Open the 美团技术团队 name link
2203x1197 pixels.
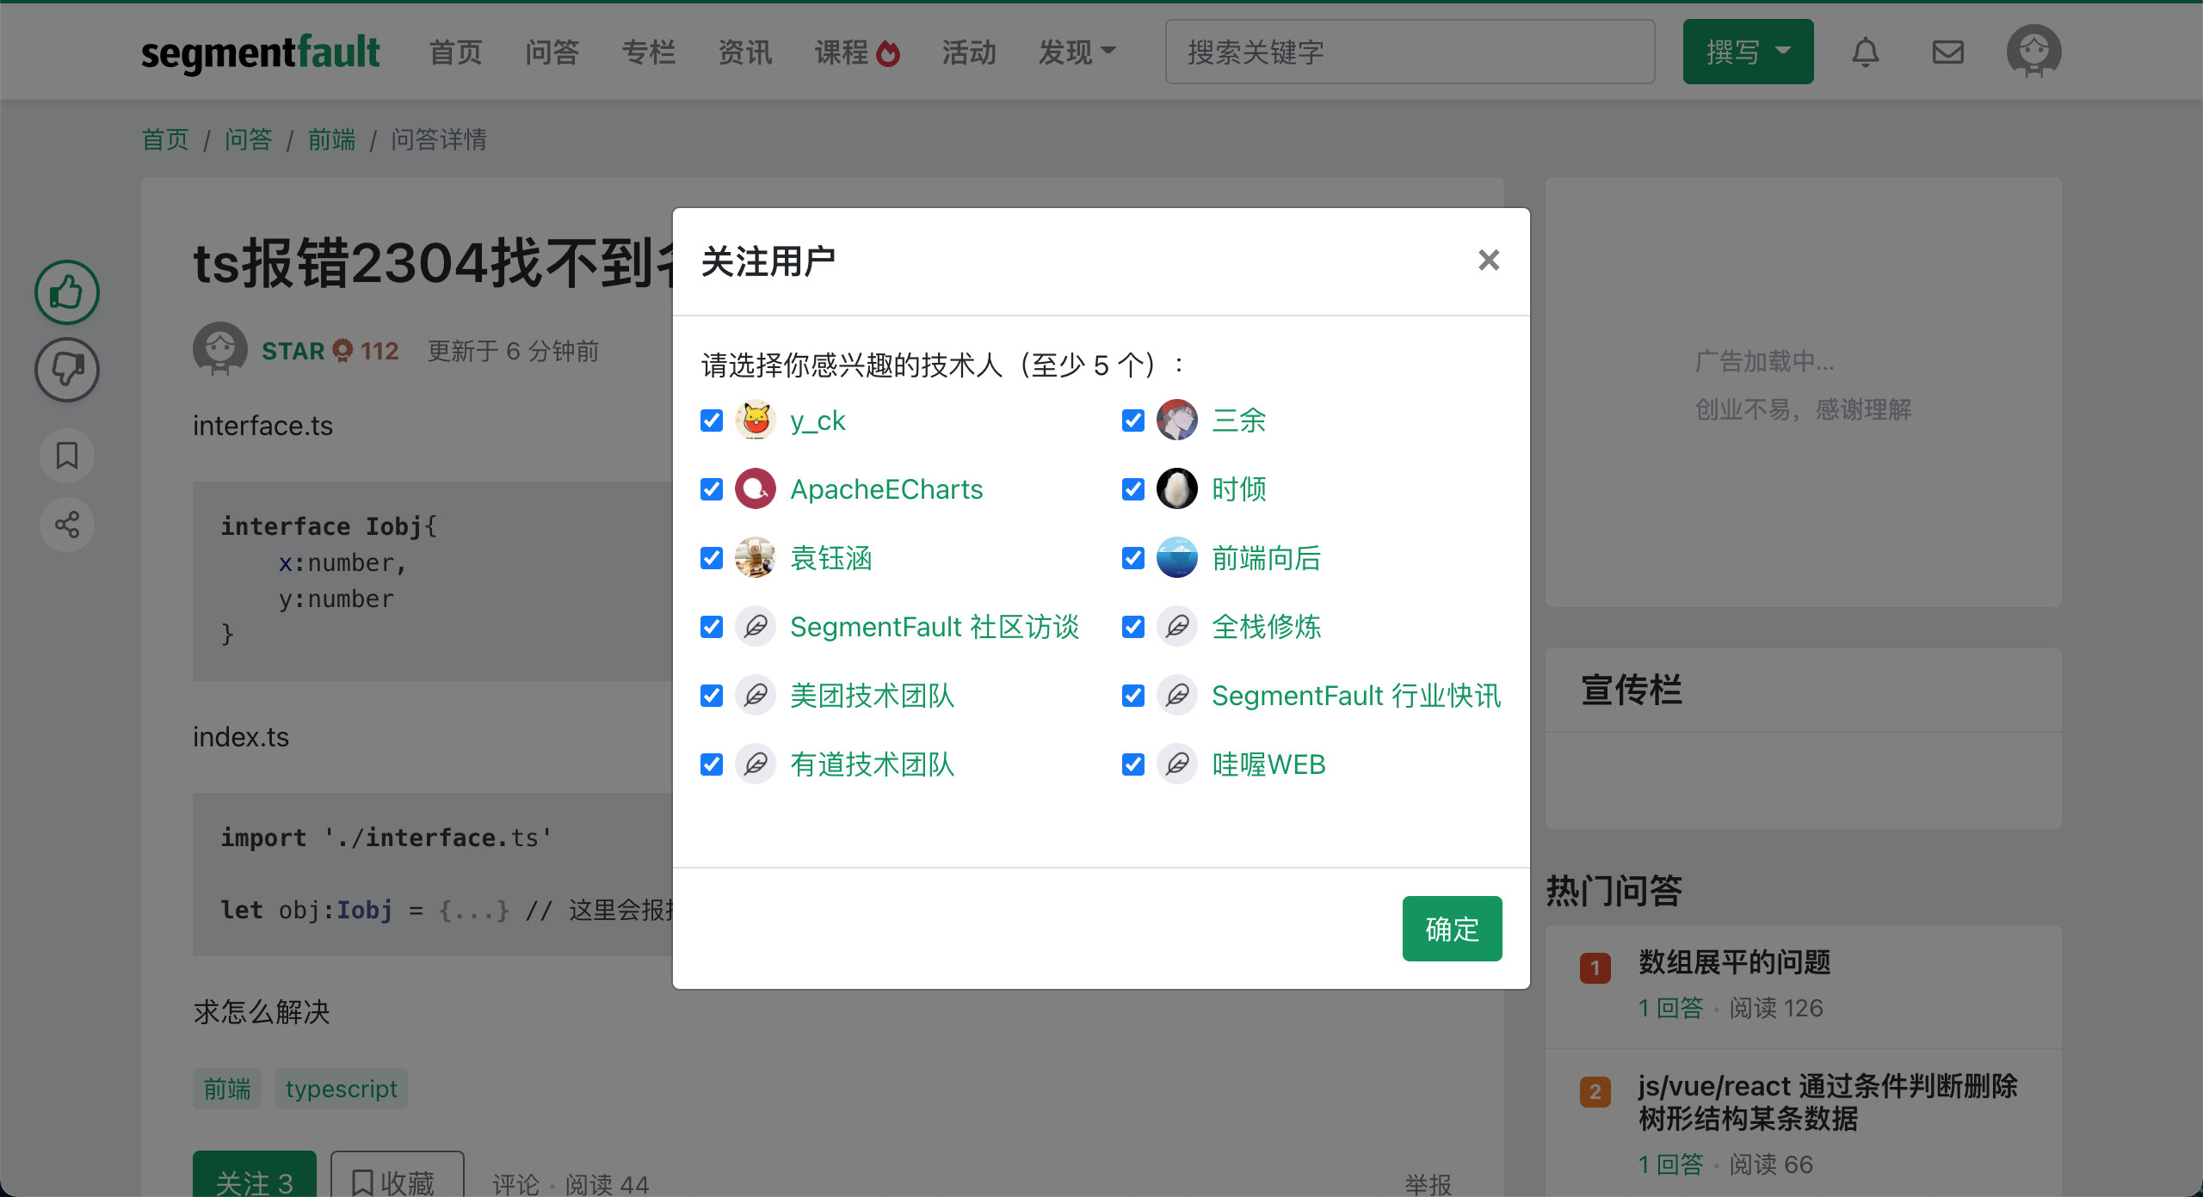tap(873, 696)
